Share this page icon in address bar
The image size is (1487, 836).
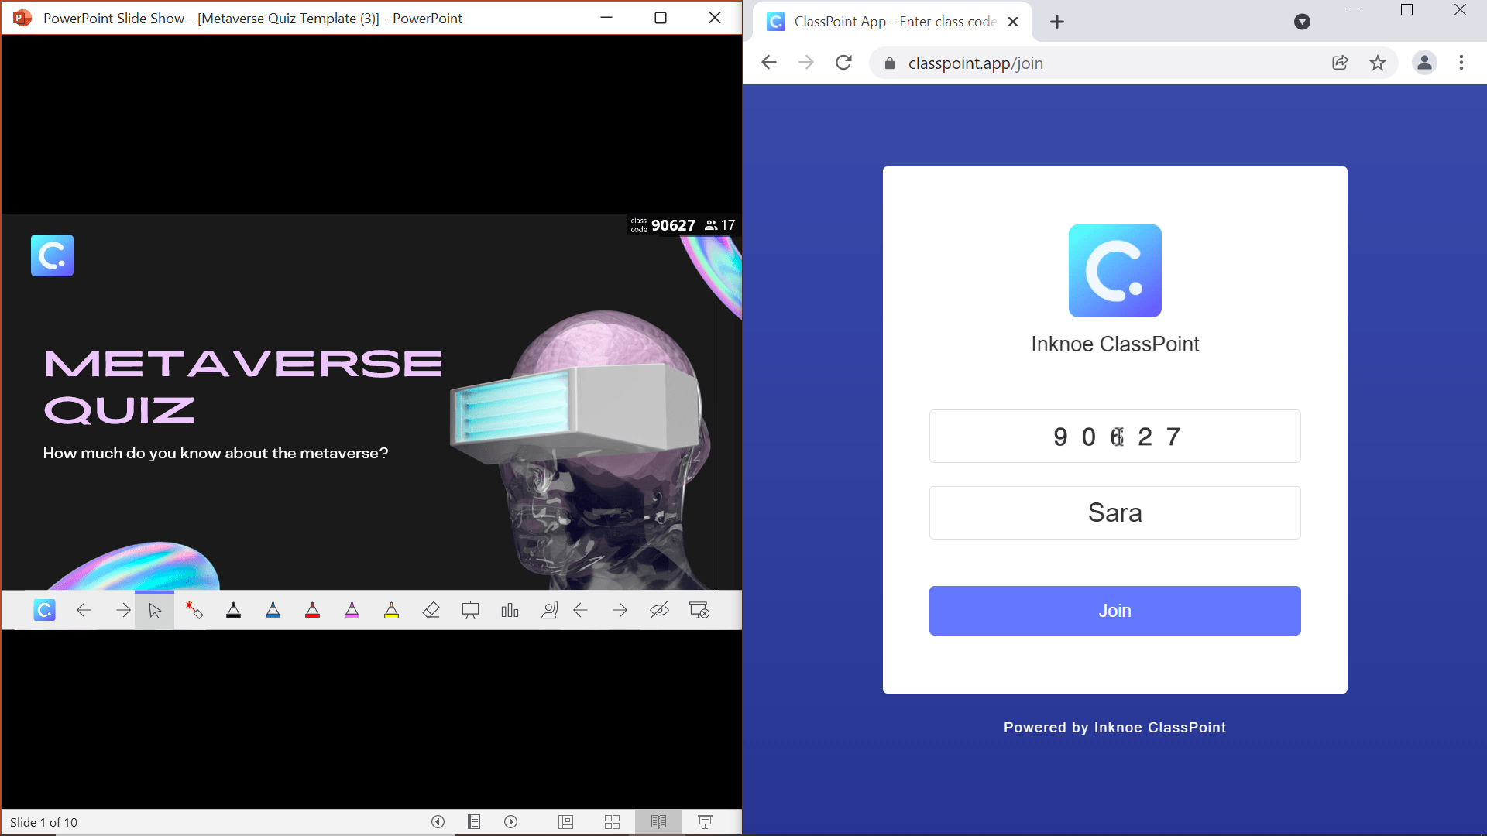[x=1341, y=63]
